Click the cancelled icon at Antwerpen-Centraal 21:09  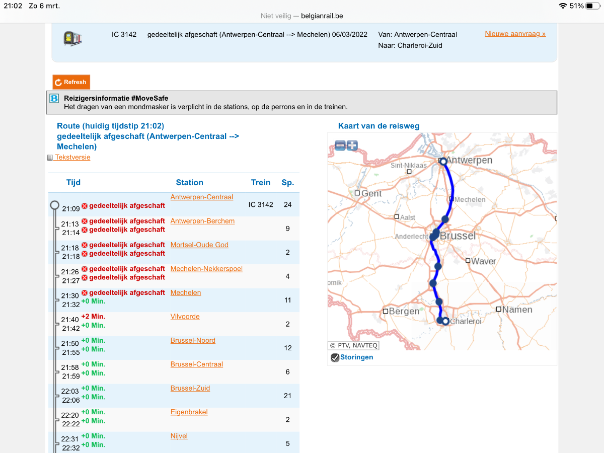pos(85,206)
